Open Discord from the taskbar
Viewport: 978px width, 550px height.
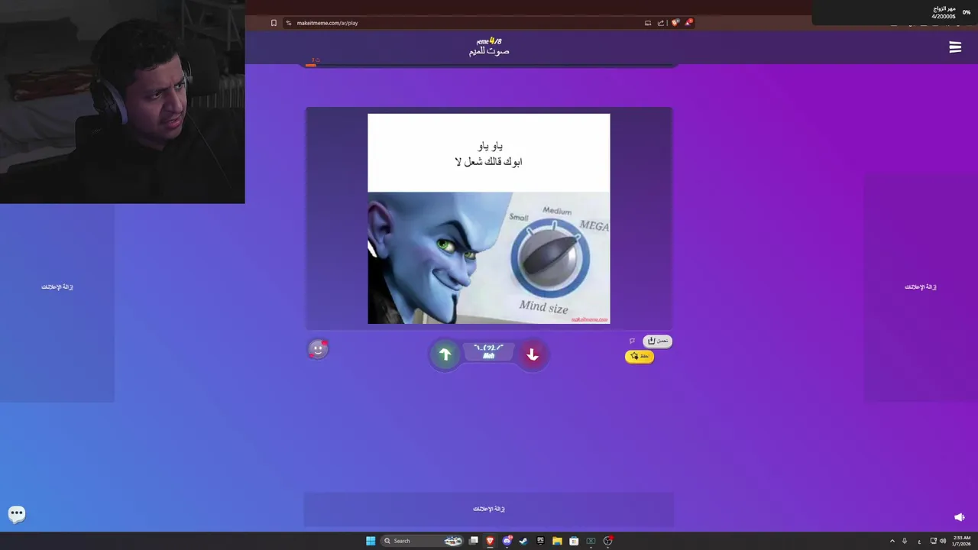click(507, 541)
